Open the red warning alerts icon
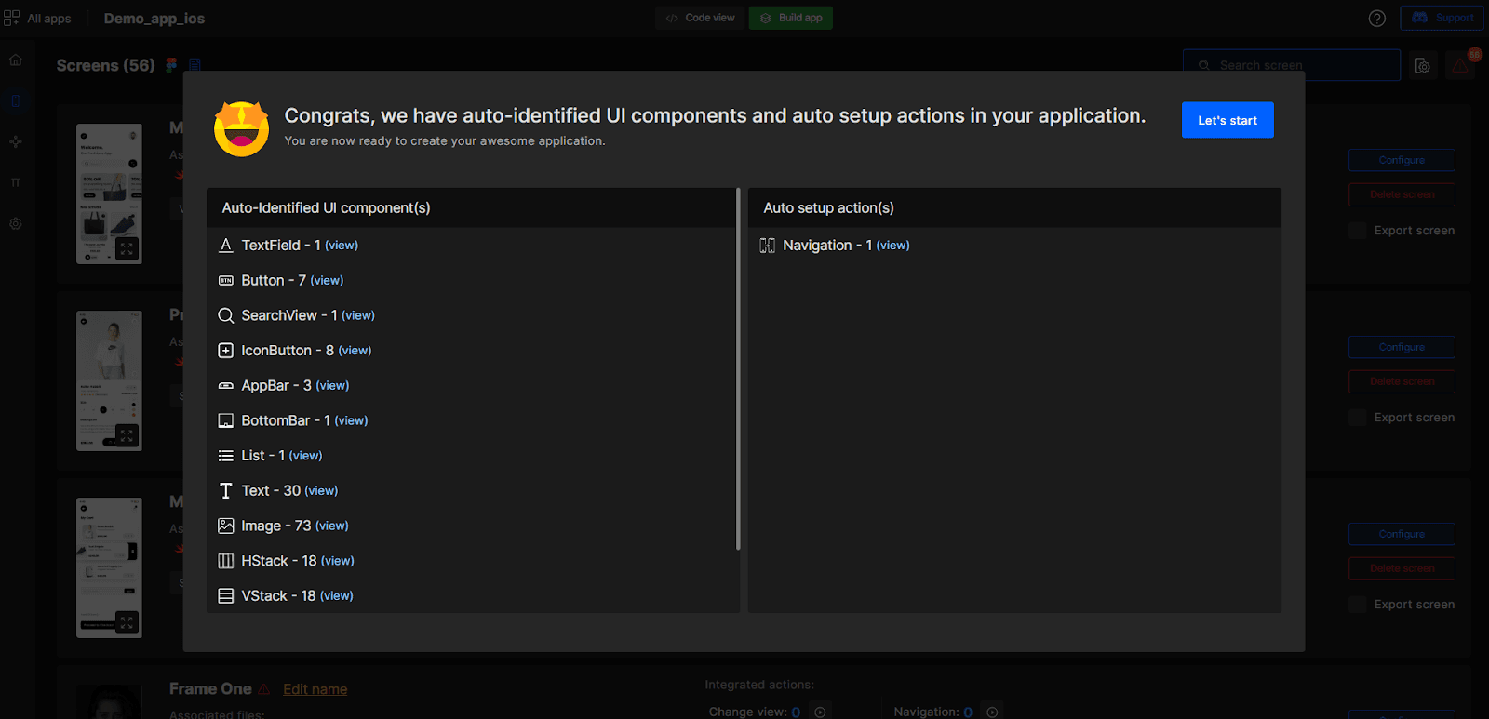The image size is (1489, 719). [1460, 65]
